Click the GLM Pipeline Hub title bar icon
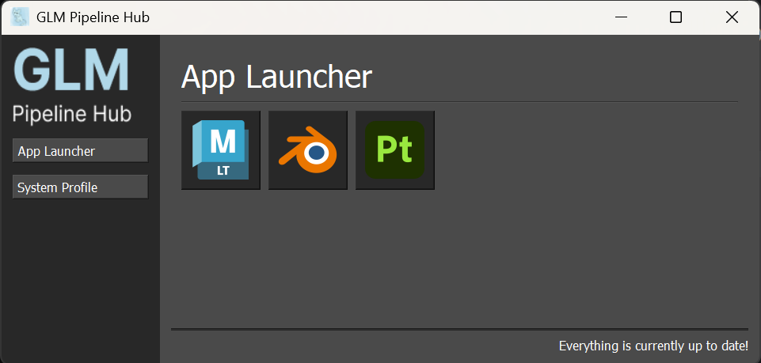The width and height of the screenshot is (761, 363). point(21,17)
